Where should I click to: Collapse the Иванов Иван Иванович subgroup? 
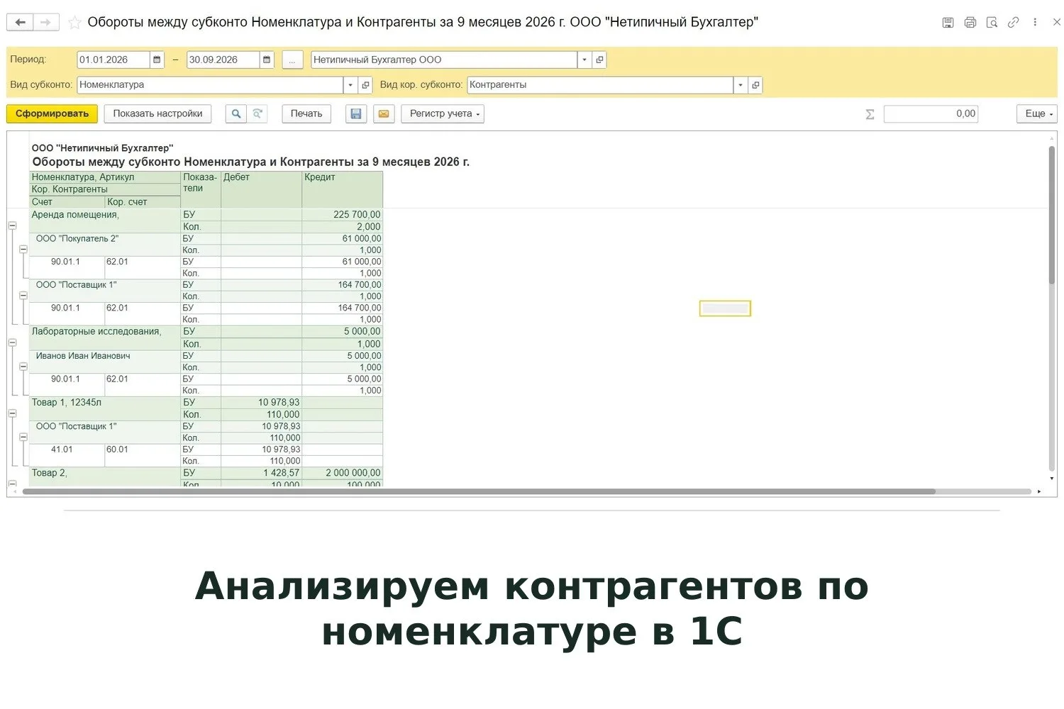(23, 367)
